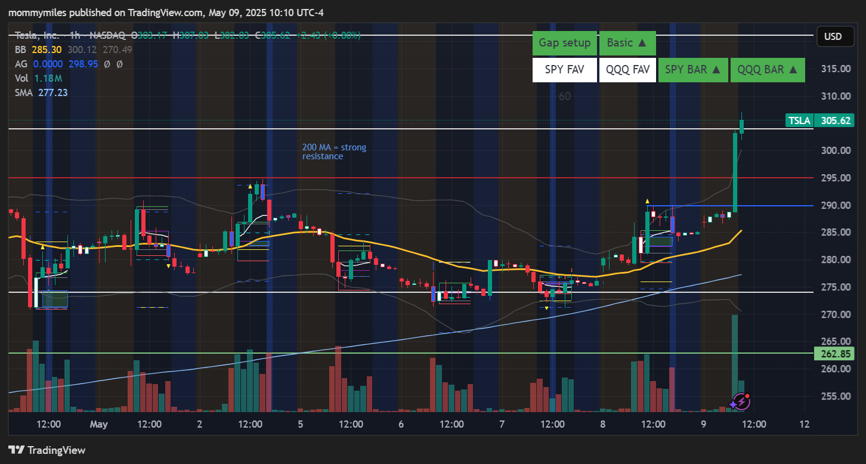
Task: Click the SPY BAR ▲ label
Action: coord(693,70)
